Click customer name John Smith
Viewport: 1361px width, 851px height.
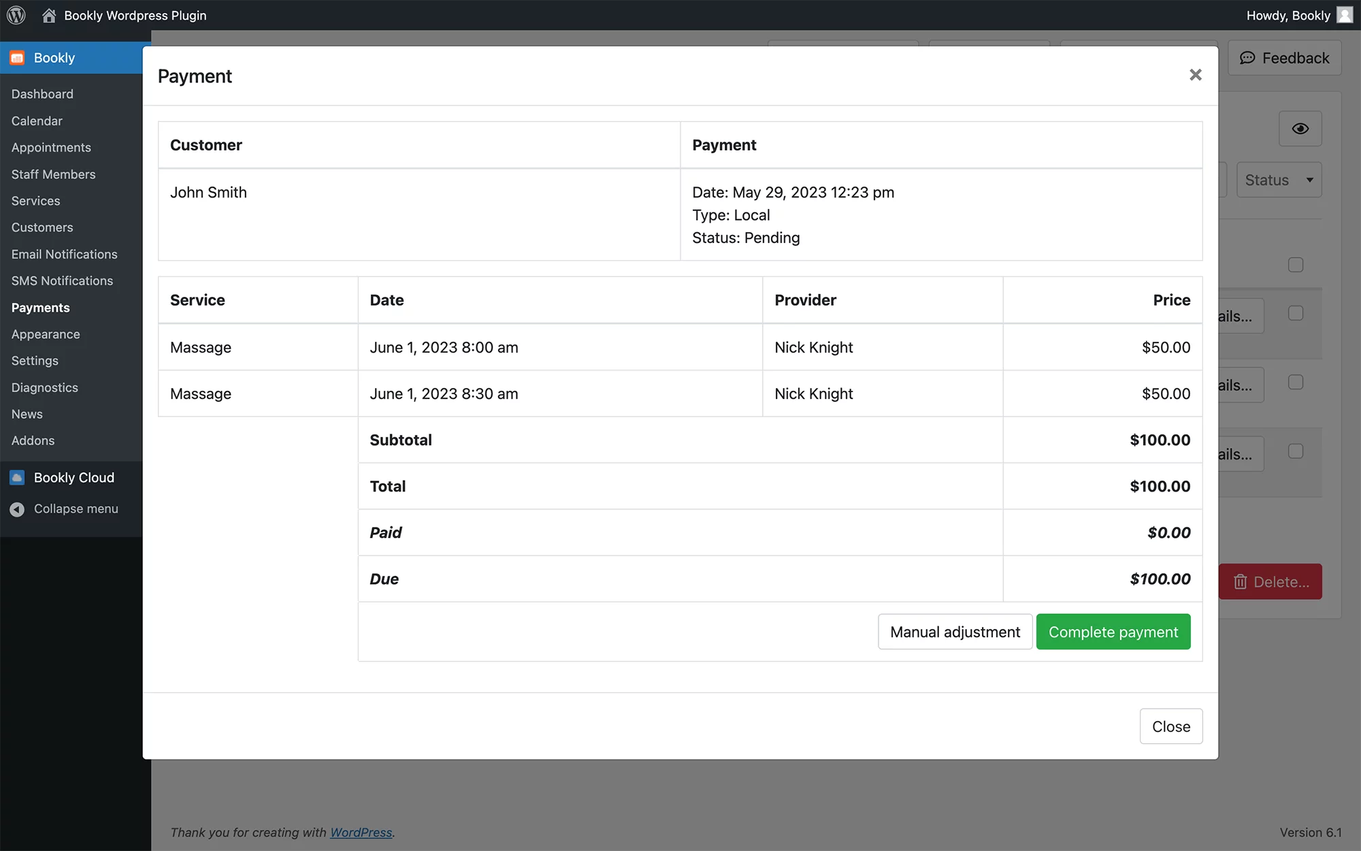click(208, 193)
